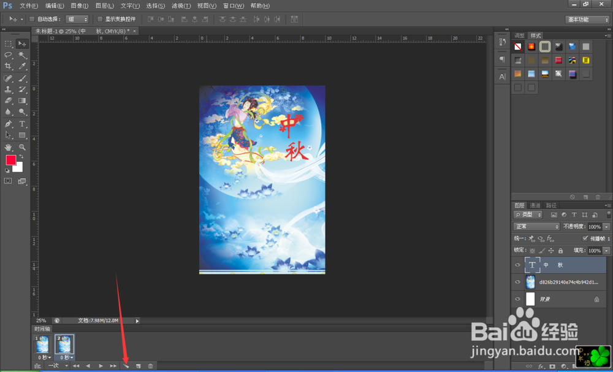This screenshot has height=372, width=613.
Task: Convert to video timeline icon
Action: pyautogui.click(x=37, y=366)
